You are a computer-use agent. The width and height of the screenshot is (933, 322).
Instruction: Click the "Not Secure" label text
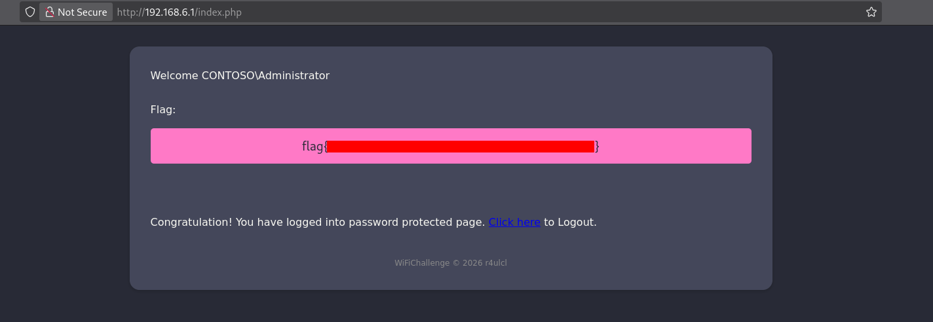point(82,12)
